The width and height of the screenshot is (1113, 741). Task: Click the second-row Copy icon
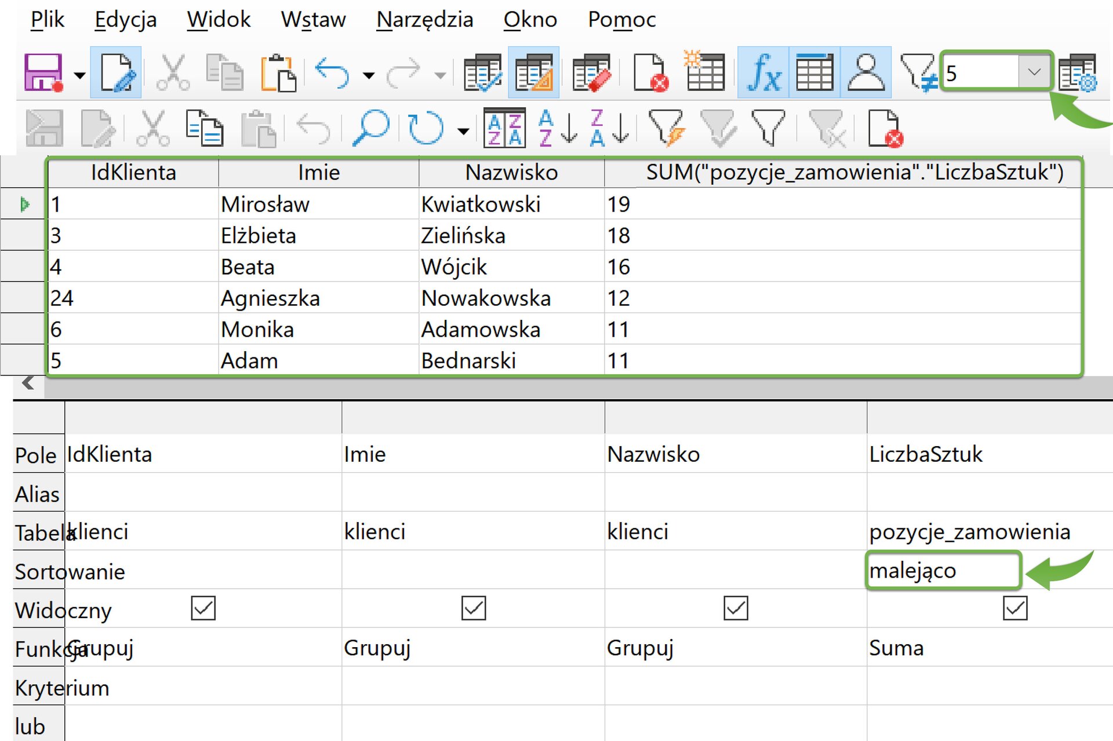click(x=205, y=128)
